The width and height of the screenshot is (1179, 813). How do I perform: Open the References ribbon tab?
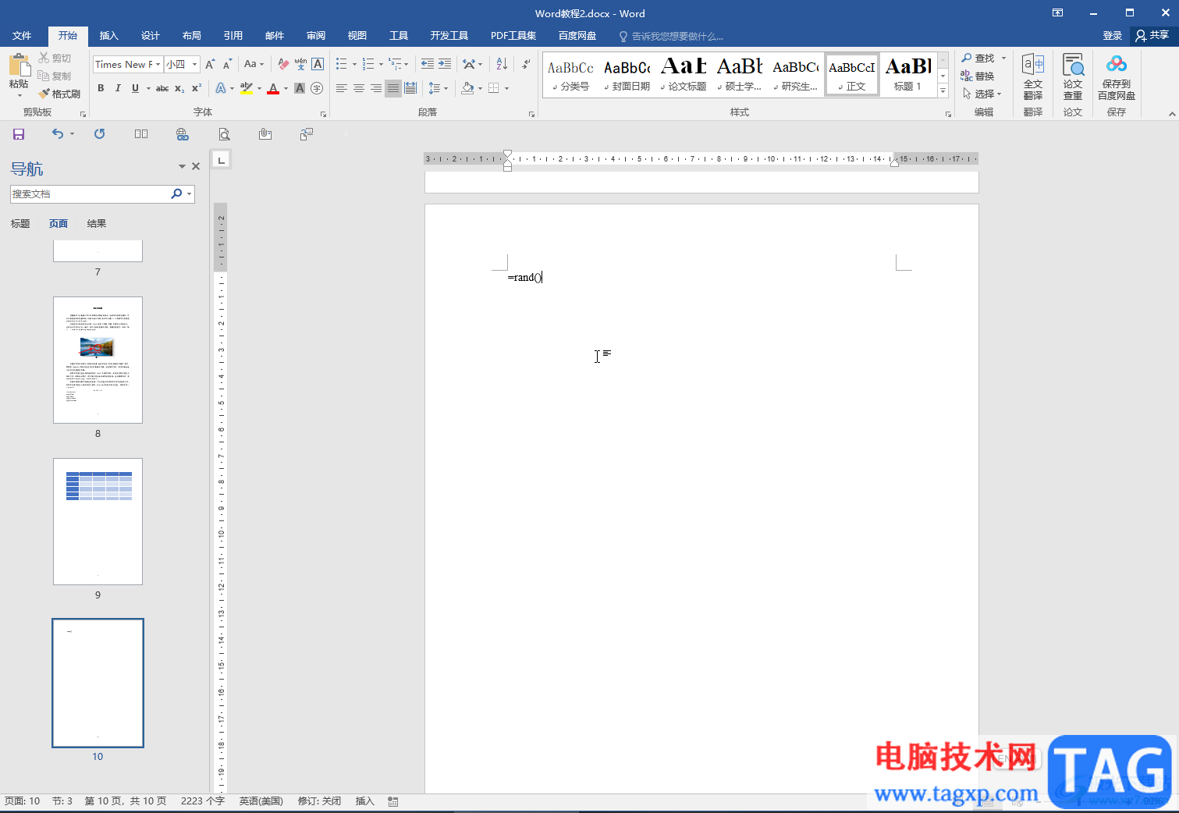tap(233, 36)
